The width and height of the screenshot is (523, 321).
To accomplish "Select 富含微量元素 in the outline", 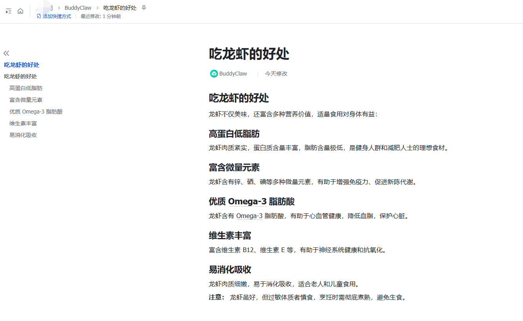I will tap(26, 100).
